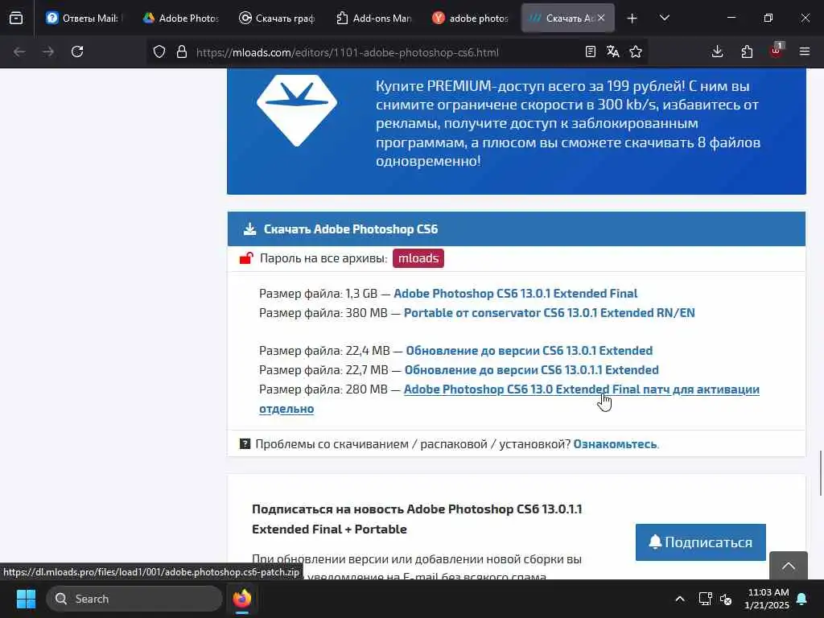The height and width of the screenshot is (618, 824).
Task: Open a new browser tab
Action: click(x=632, y=19)
